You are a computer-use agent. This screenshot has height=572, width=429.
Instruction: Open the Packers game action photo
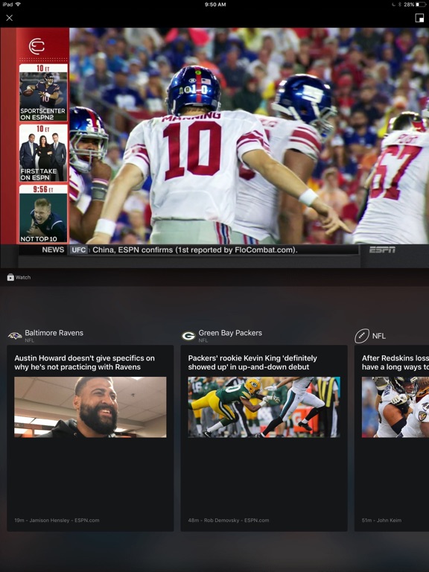click(x=264, y=407)
